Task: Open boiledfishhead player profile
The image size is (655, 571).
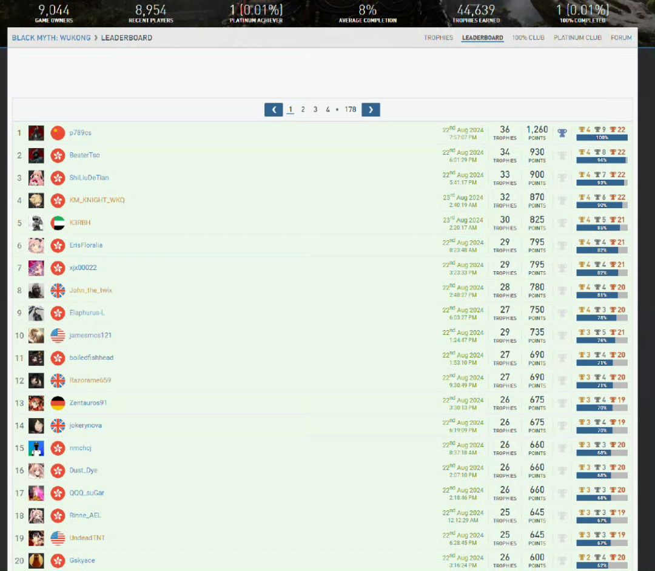Action: coord(91,357)
